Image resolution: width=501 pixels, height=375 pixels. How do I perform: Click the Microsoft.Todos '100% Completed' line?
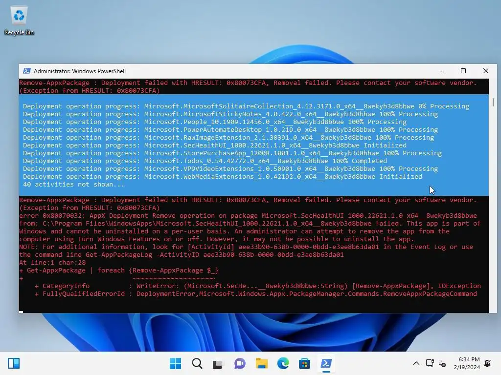click(205, 161)
